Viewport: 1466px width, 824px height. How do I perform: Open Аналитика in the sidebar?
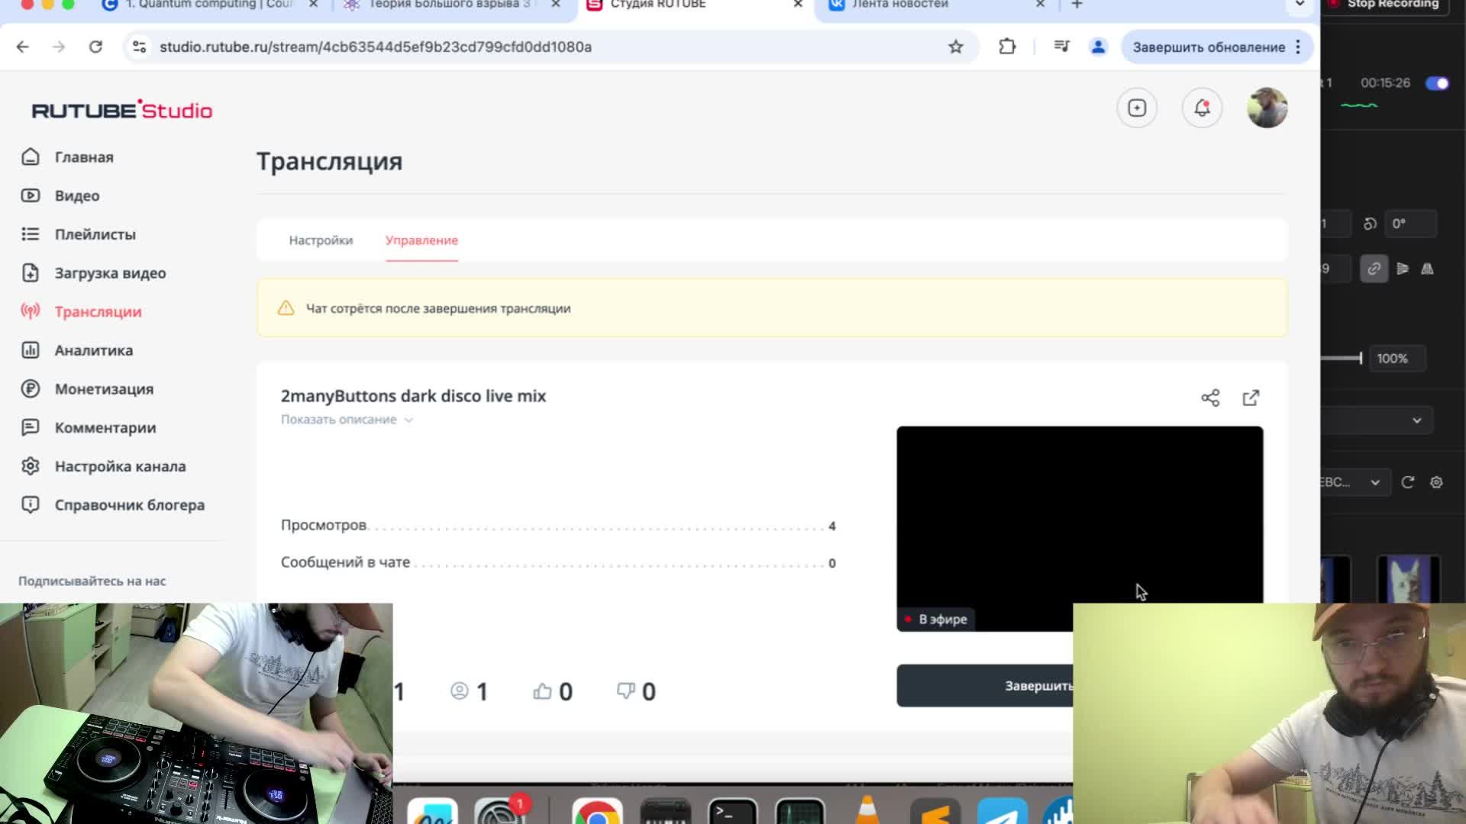(94, 351)
